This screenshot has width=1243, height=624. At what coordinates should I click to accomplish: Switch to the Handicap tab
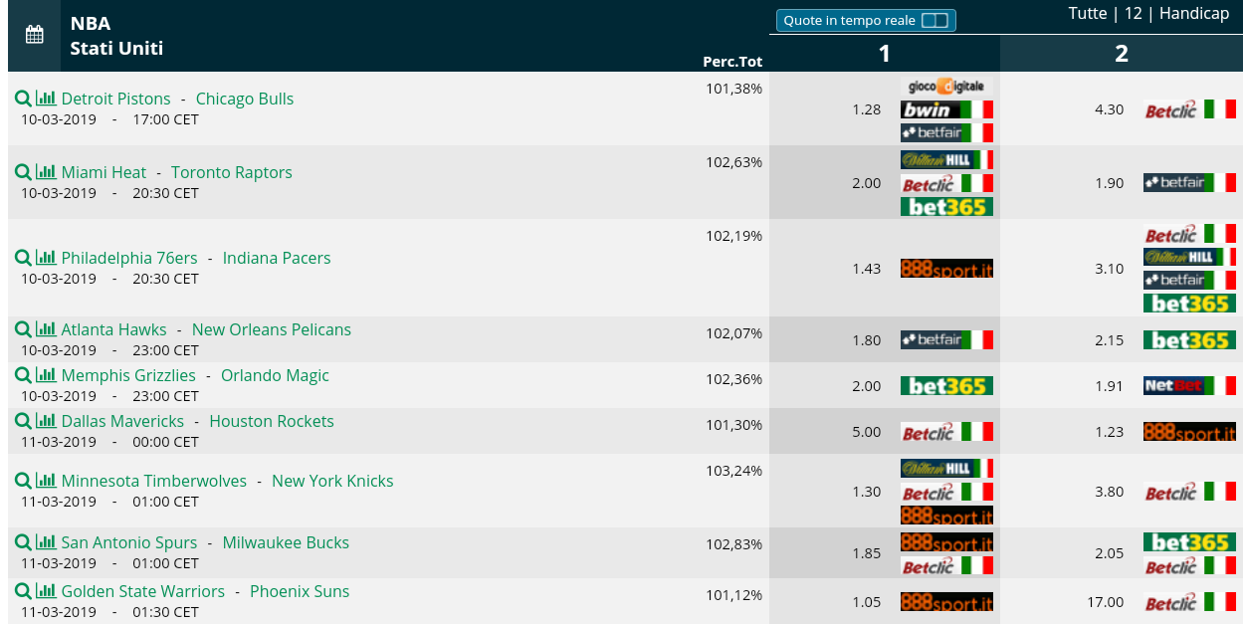[x=1194, y=13]
